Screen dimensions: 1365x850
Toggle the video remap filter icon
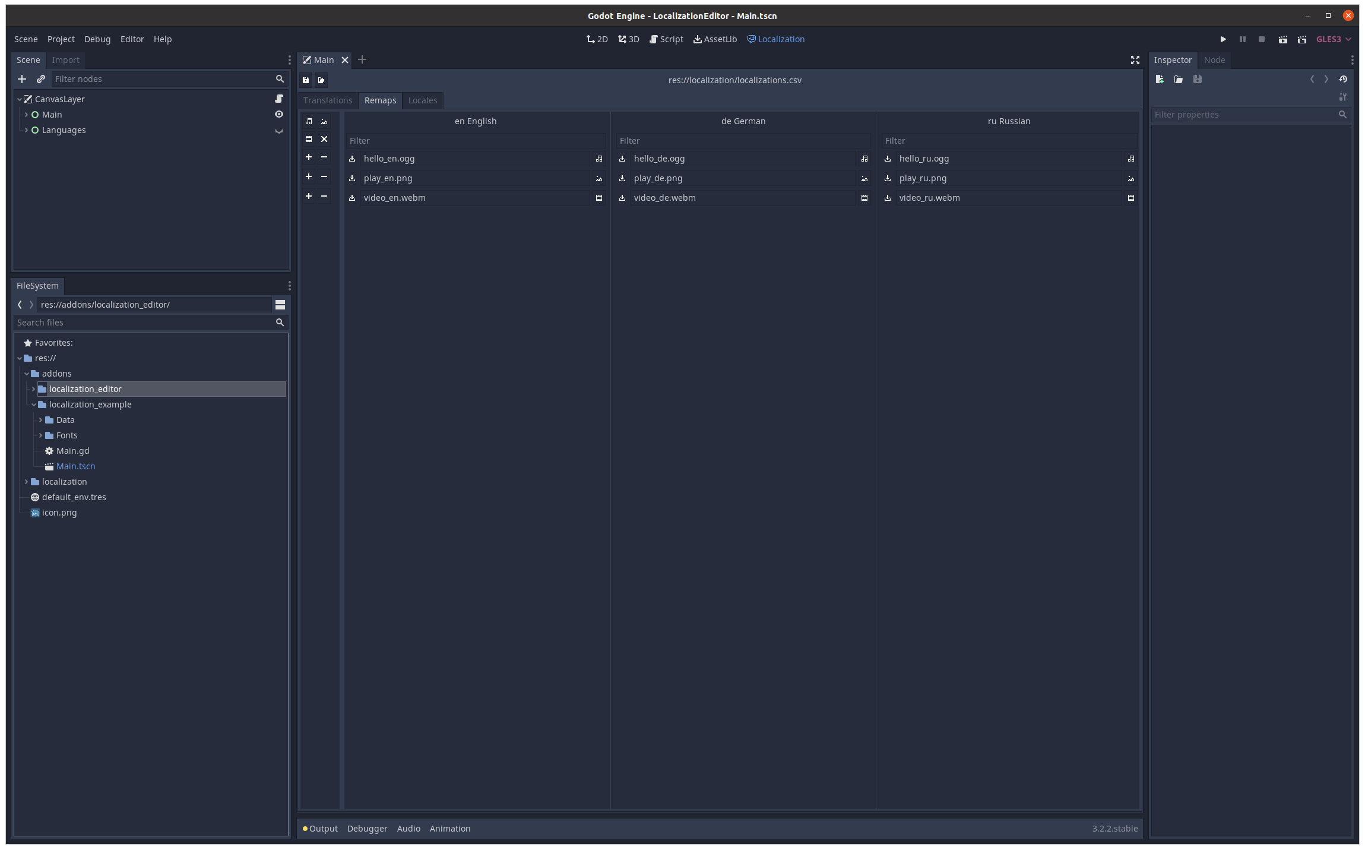pyautogui.click(x=309, y=139)
